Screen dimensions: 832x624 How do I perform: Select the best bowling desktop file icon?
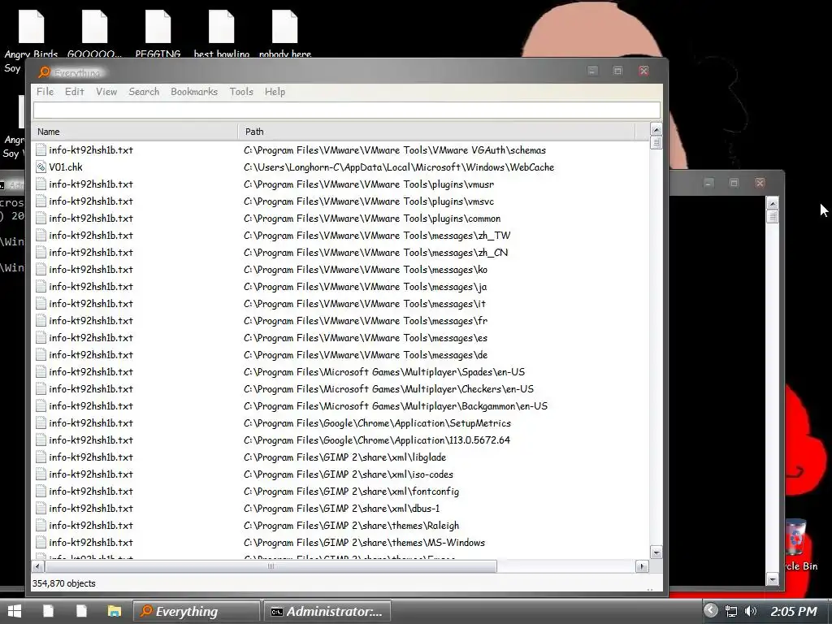pos(221,27)
